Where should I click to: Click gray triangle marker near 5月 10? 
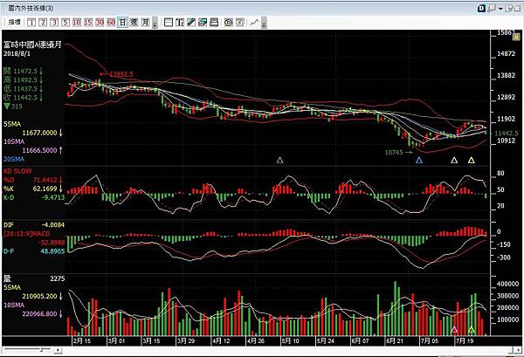pyautogui.click(x=280, y=160)
